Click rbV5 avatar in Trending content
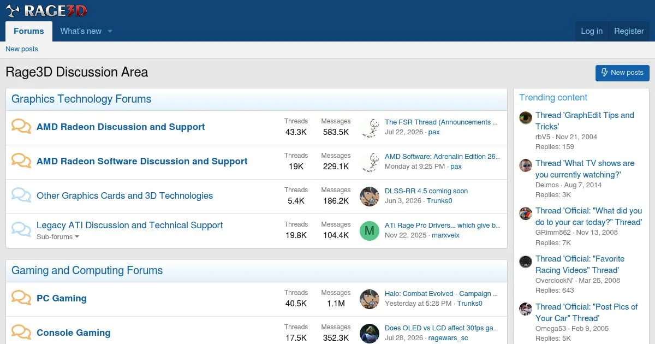The image size is (655, 344). (526, 118)
